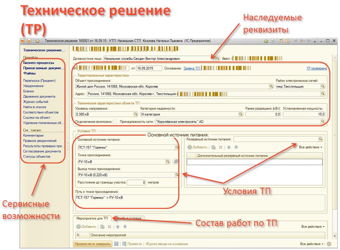Viewport: 340px width, 250px height.
Task: Toggle the Подключение возможно checkbox
Action: (x=115, y=122)
